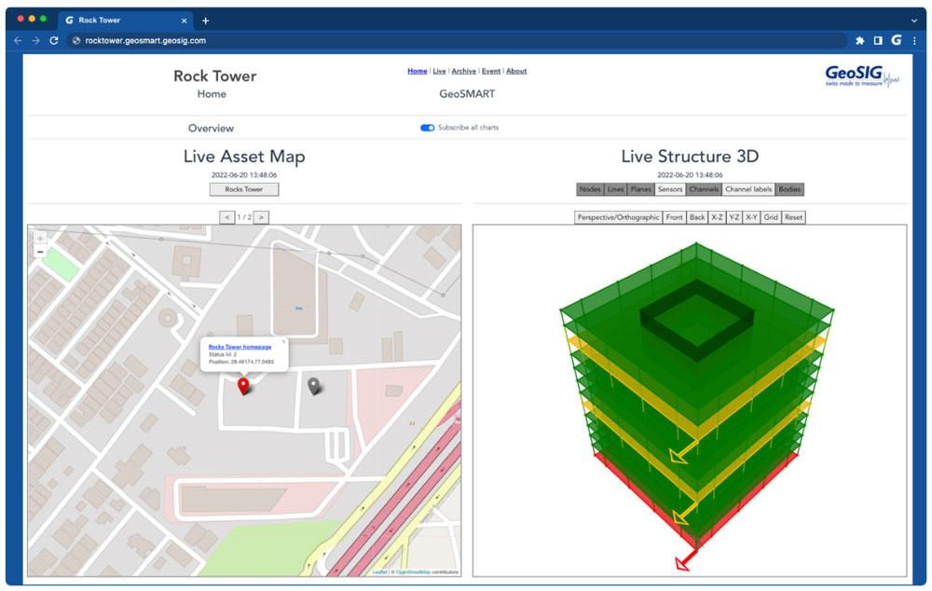
Task: Toggle Channel labels in the 3D view
Action: [748, 189]
